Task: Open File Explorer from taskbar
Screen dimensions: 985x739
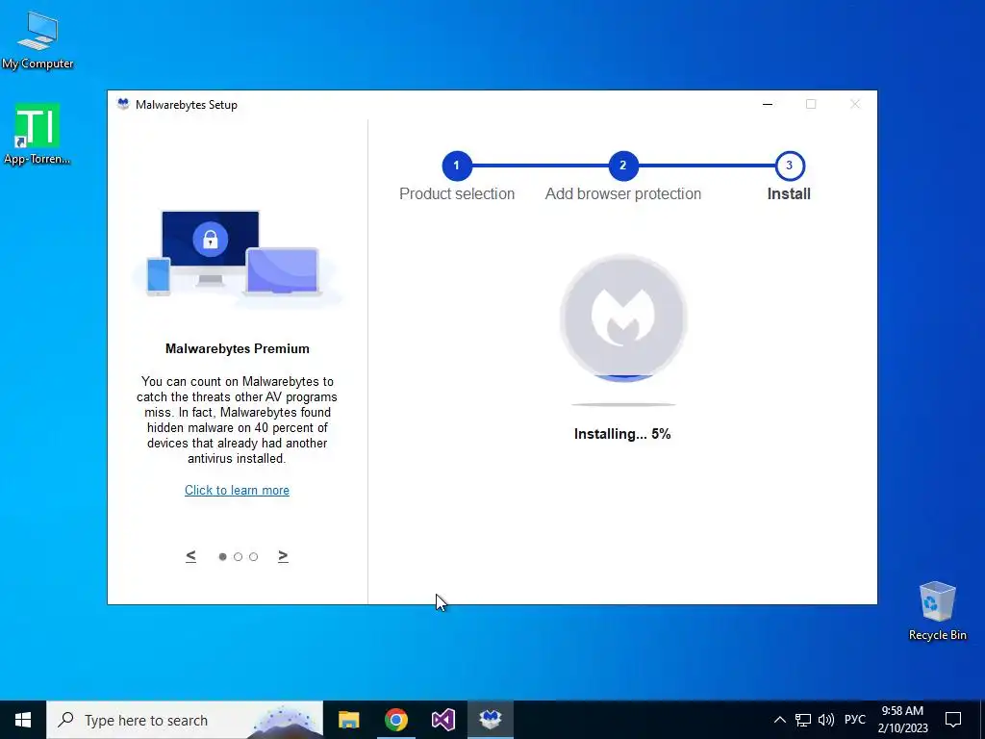Action: click(x=348, y=720)
